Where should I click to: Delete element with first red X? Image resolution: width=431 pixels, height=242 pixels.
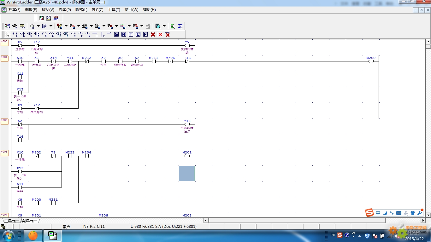point(153,34)
